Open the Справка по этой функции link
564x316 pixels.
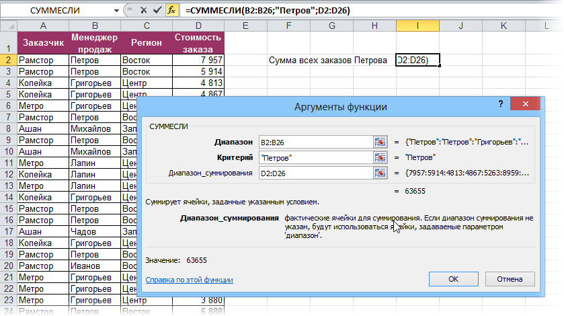(x=189, y=279)
